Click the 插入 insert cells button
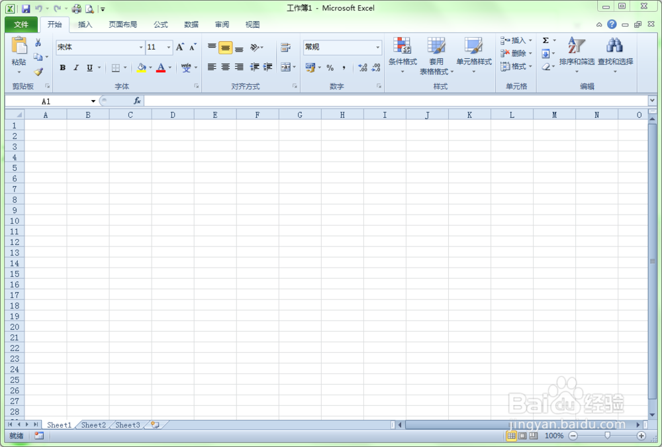The image size is (662, 447). [x=516, y=40]
